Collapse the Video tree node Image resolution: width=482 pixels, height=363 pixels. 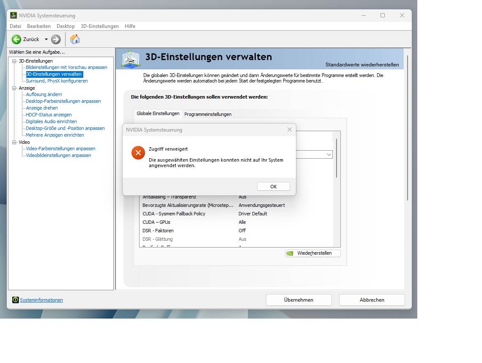pyautogui.click(x=14, y=142)
